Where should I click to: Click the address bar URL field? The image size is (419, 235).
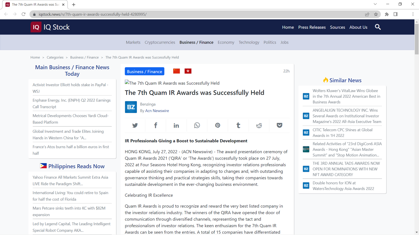[x=200, y=14]
